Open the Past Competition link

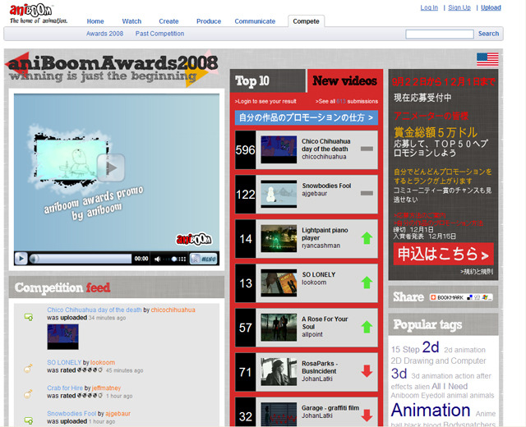coord(159,34)
